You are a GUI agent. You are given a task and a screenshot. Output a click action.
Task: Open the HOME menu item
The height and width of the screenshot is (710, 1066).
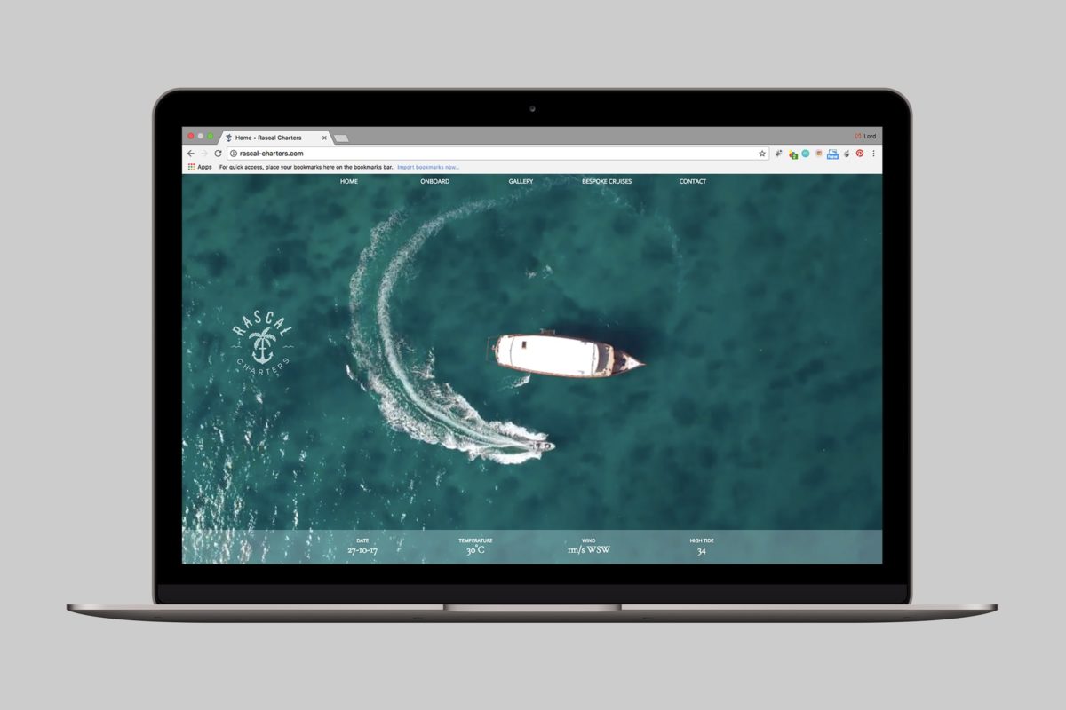(349, 182)
